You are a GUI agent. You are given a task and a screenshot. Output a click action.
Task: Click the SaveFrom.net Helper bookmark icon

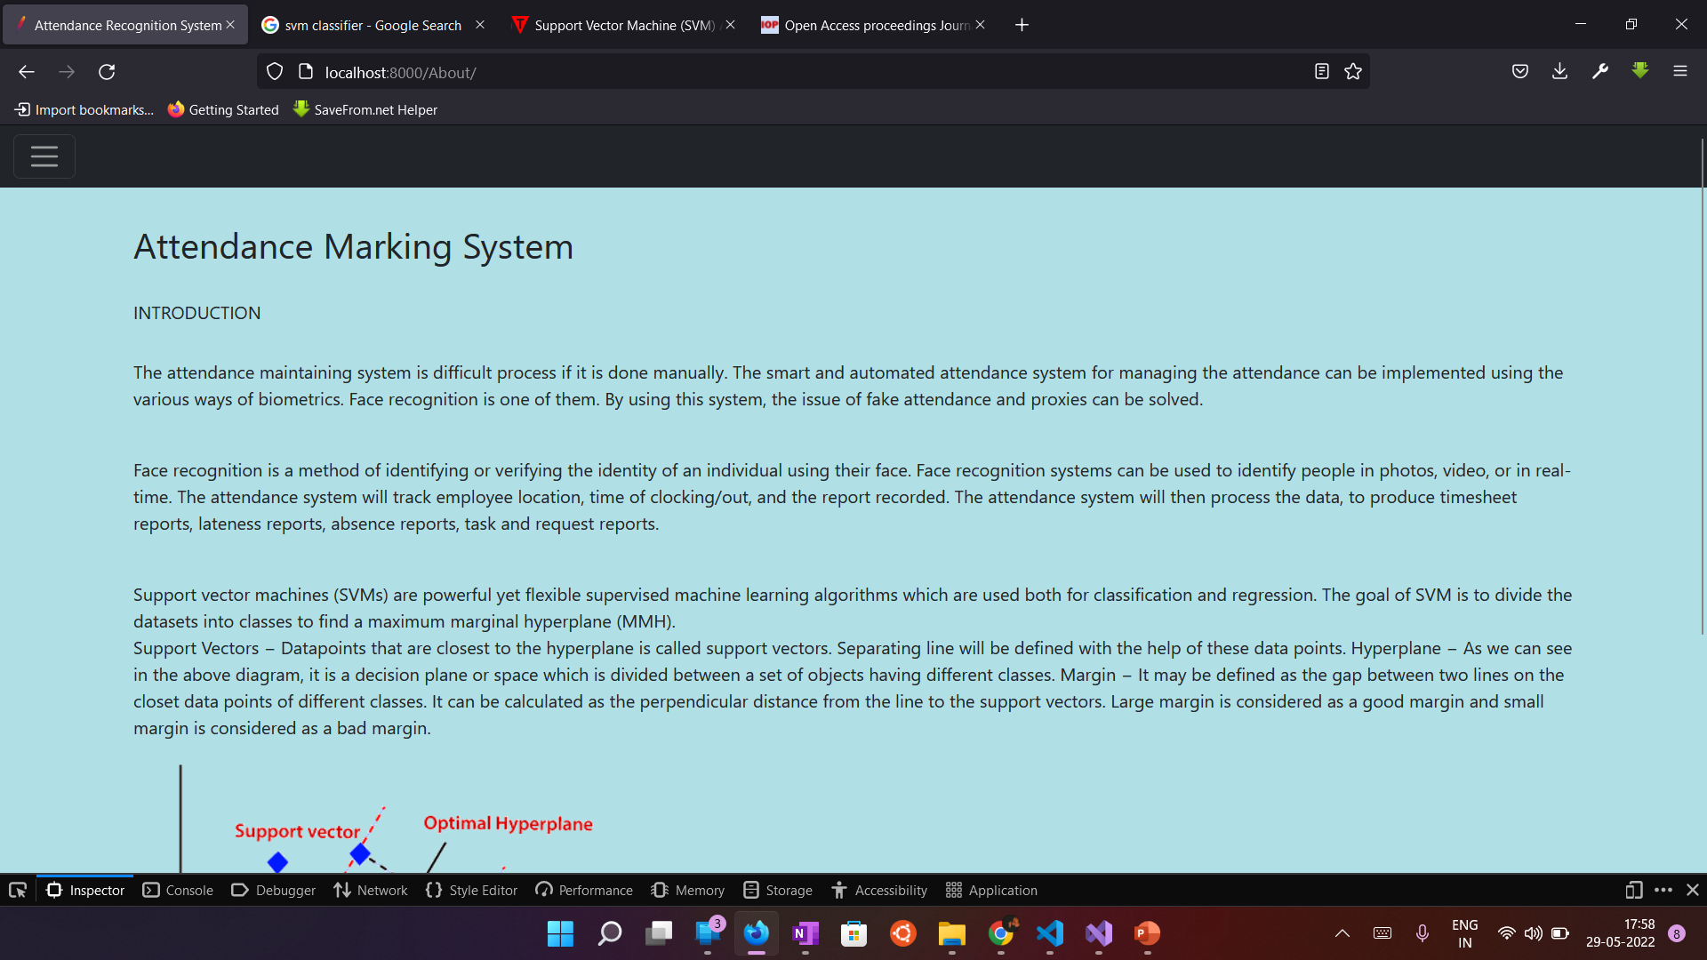[x=300, y=109]
